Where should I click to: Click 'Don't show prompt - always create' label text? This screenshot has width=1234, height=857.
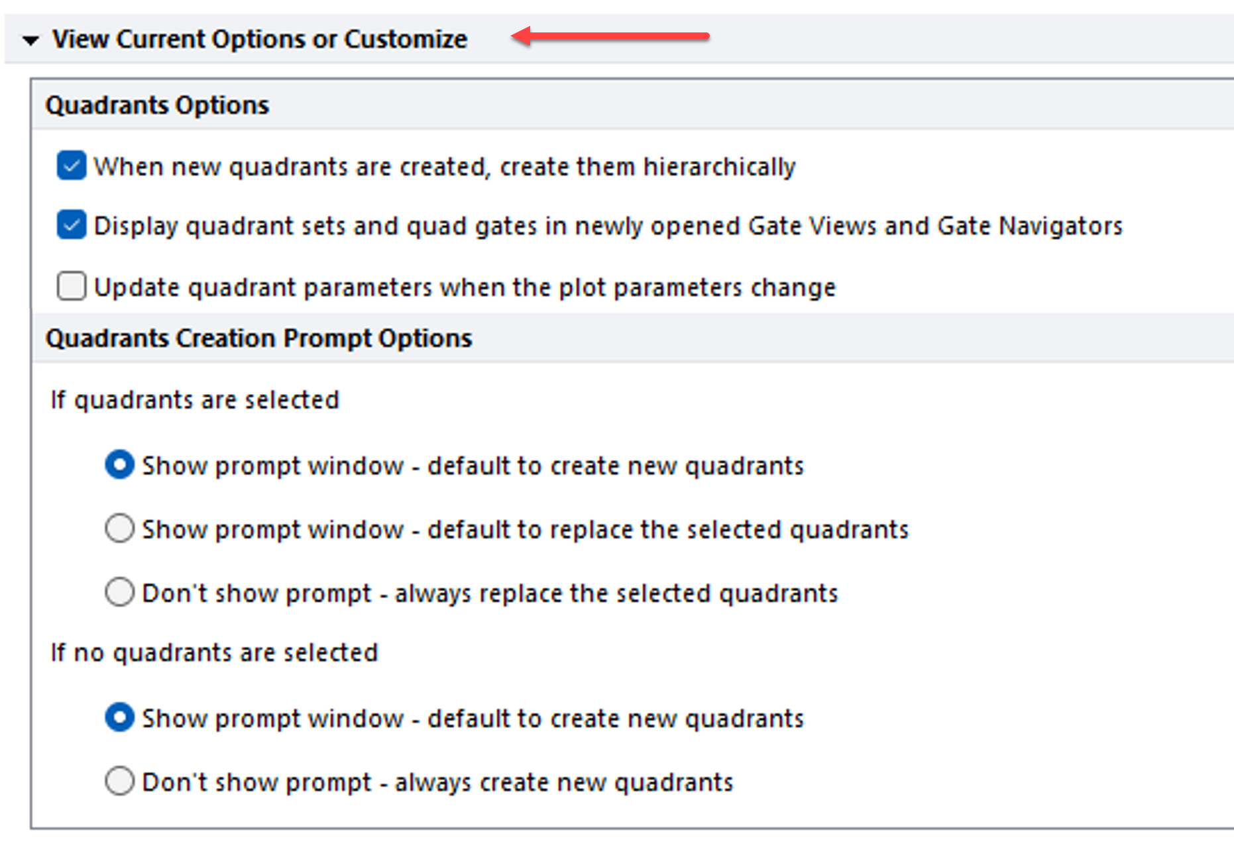click(437, 782)
